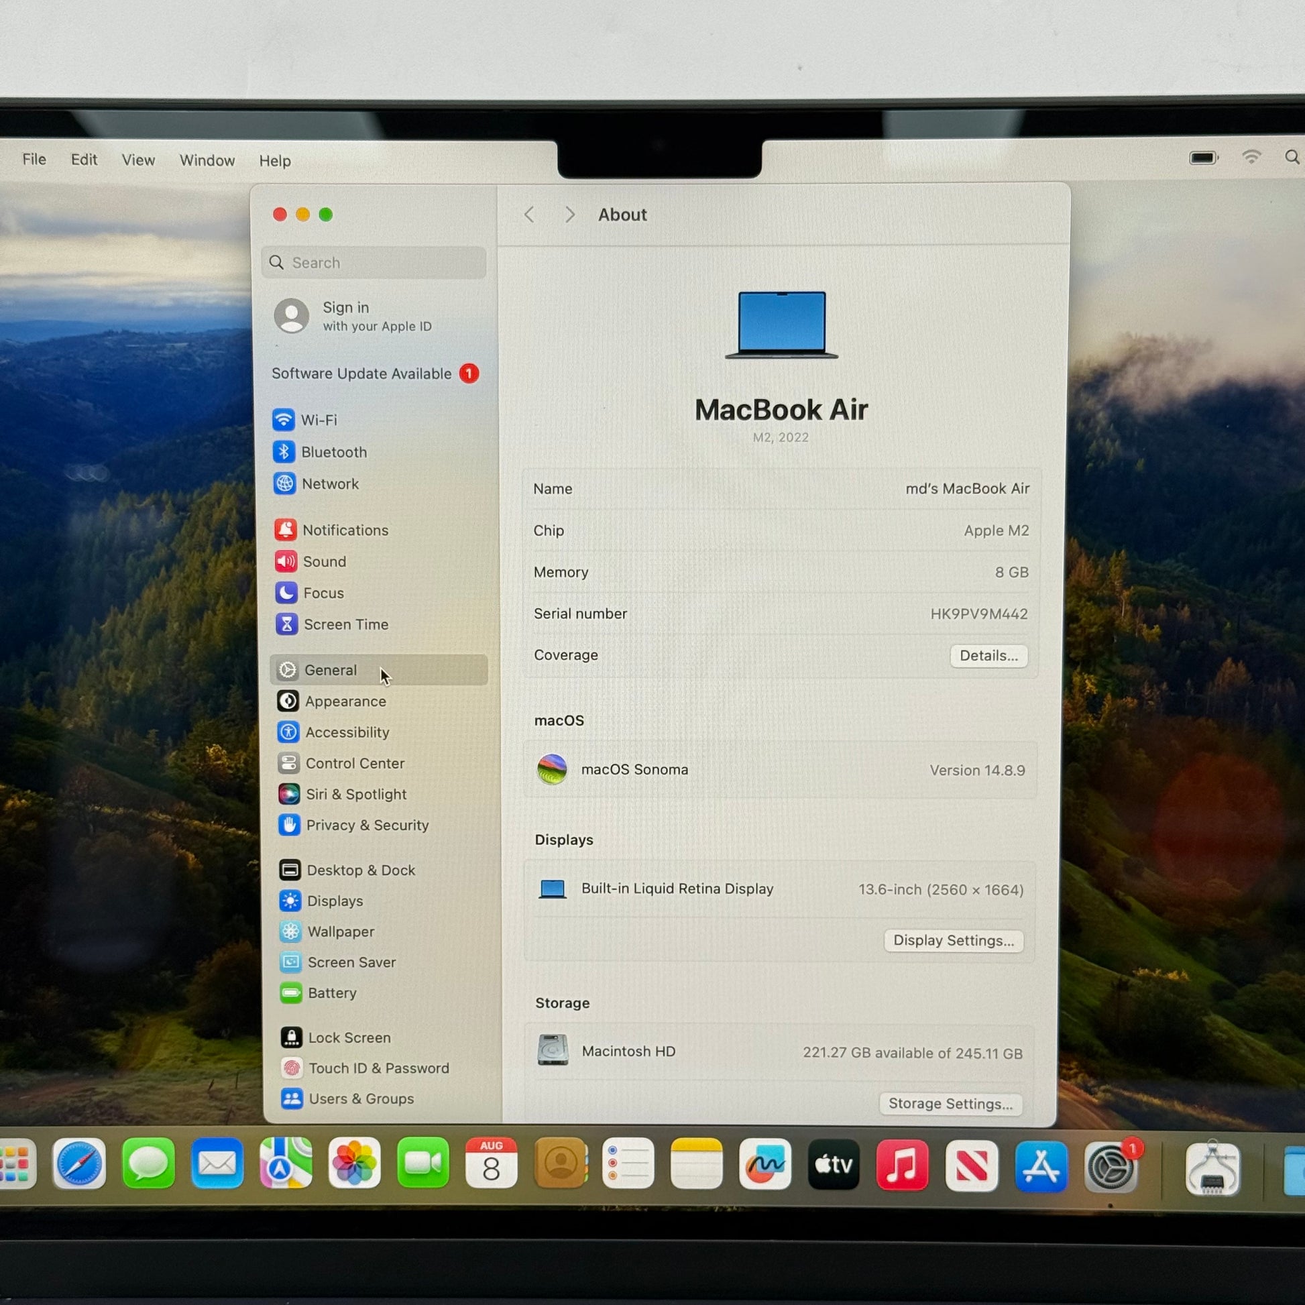Screen dimensions: 1305x1305
Task: Launch Safari from the Dock
Action: 79,1164
